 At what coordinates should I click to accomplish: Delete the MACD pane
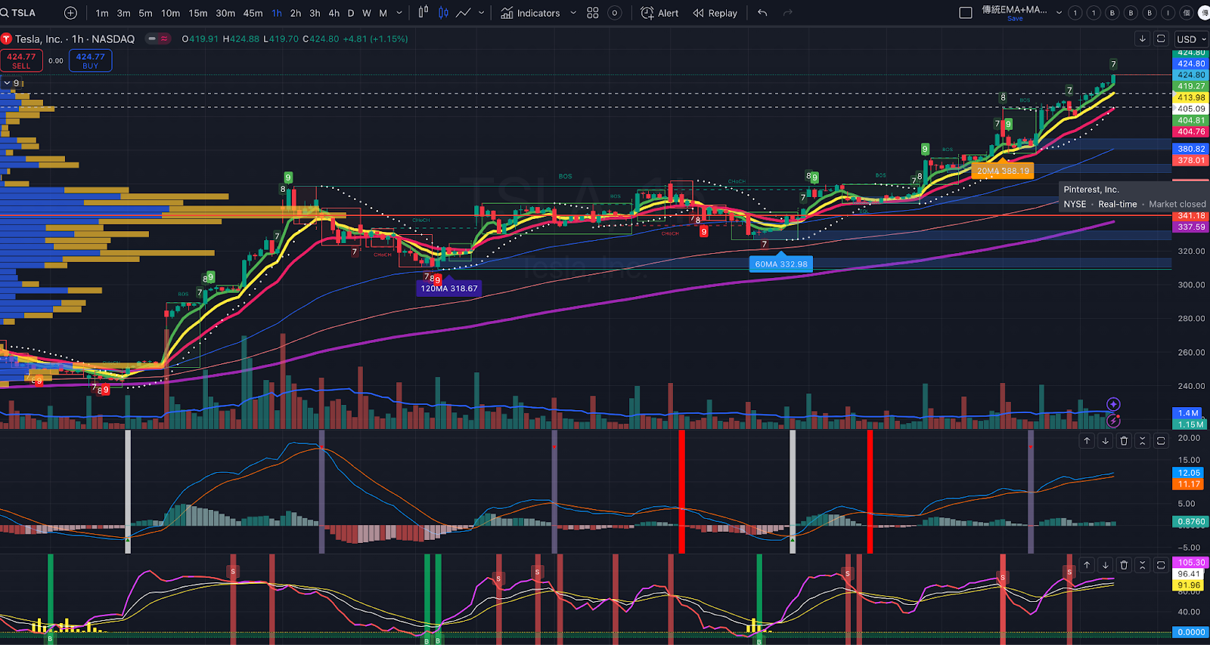pos(1124,441)
